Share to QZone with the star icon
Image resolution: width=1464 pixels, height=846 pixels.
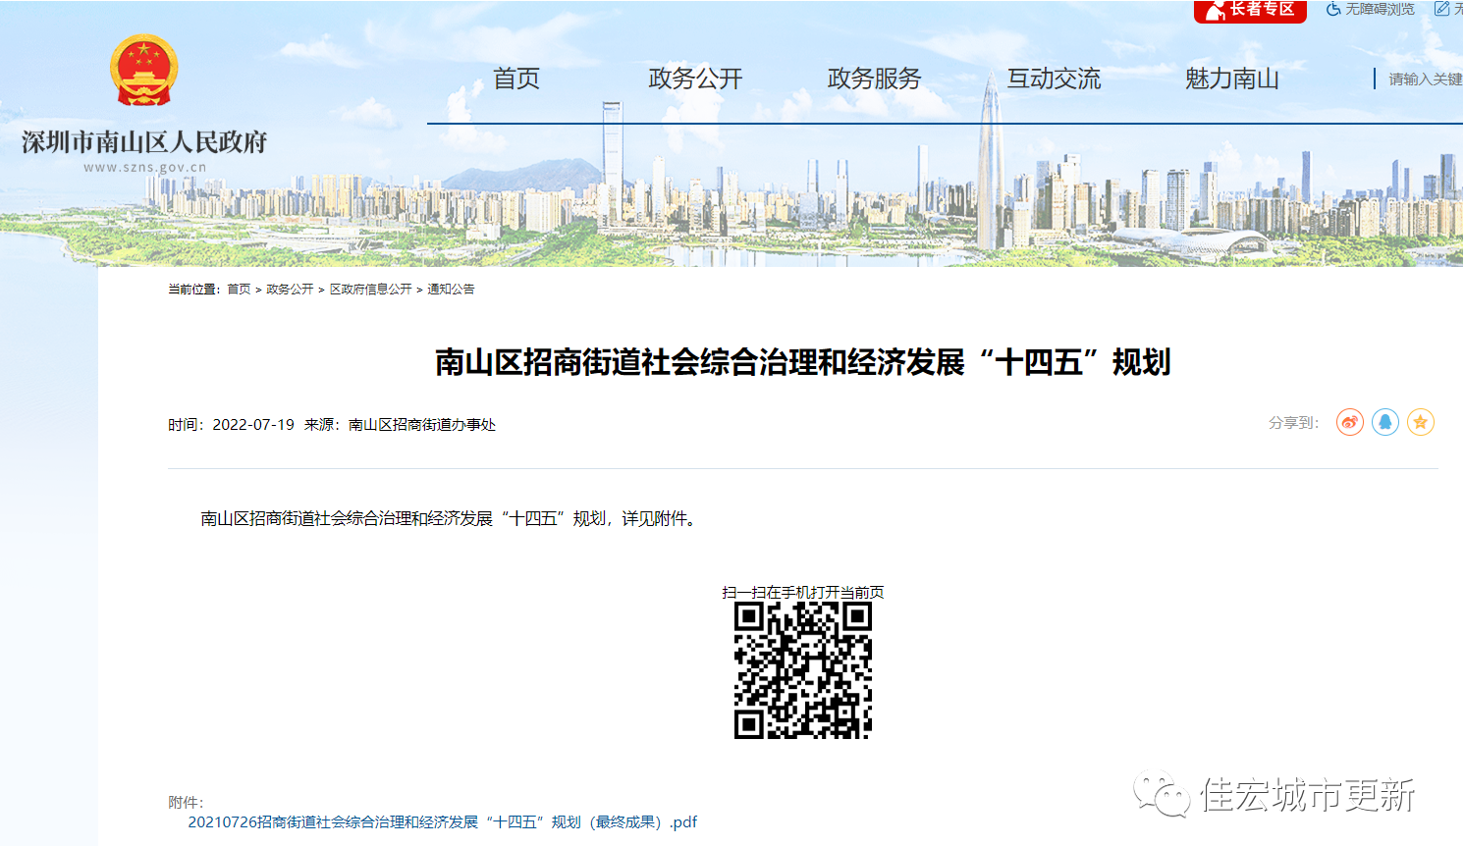1420,422
